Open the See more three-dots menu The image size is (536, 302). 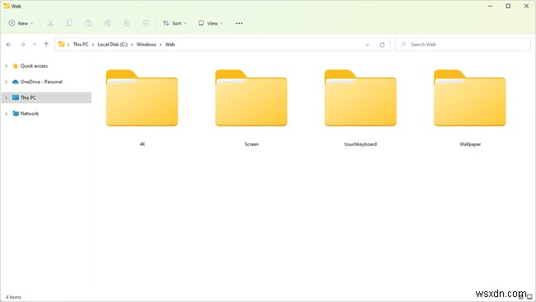point(239,23)
